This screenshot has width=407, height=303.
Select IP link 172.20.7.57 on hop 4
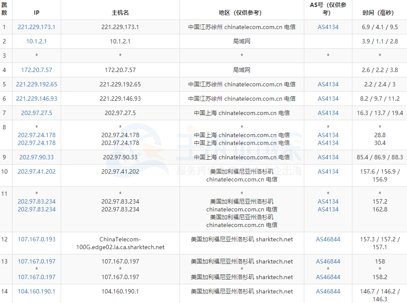(36, 69)
